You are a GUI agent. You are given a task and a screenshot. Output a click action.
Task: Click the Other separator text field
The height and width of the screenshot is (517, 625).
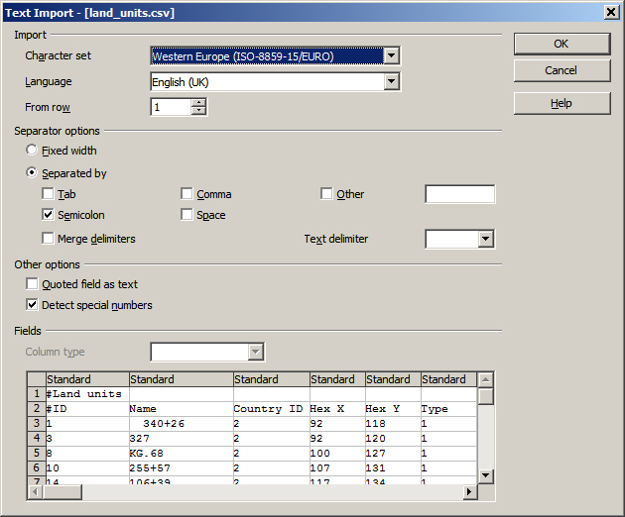[x=460, y=194]
